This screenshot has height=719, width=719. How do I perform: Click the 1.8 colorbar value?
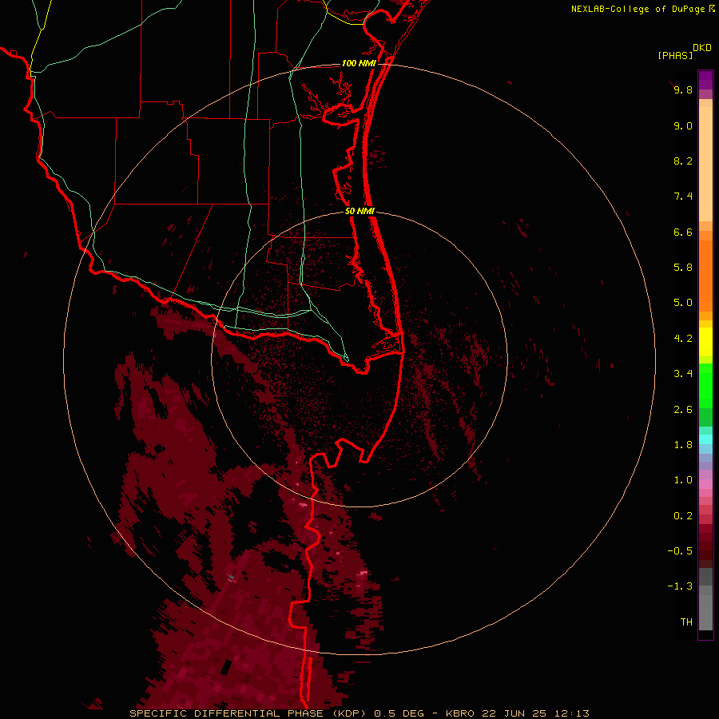point(683,445)
